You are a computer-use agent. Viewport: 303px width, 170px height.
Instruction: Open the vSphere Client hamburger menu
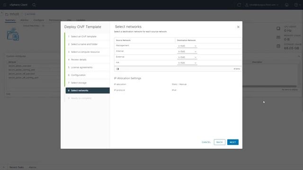pyautogui.click(x=5, y=5)
